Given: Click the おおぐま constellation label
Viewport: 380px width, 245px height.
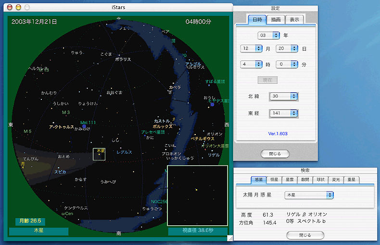Looking at the screenshot, I should tap(114, 92).
